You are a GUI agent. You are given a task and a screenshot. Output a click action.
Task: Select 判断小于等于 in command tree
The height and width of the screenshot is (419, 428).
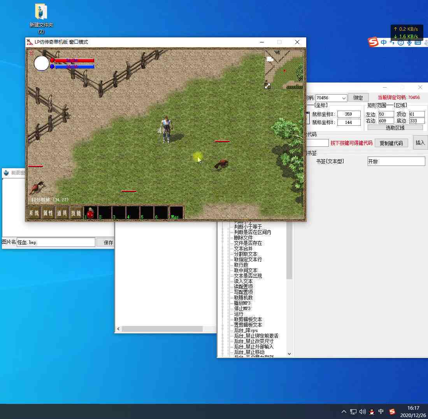pyautogui.click(x=248, y=227)
